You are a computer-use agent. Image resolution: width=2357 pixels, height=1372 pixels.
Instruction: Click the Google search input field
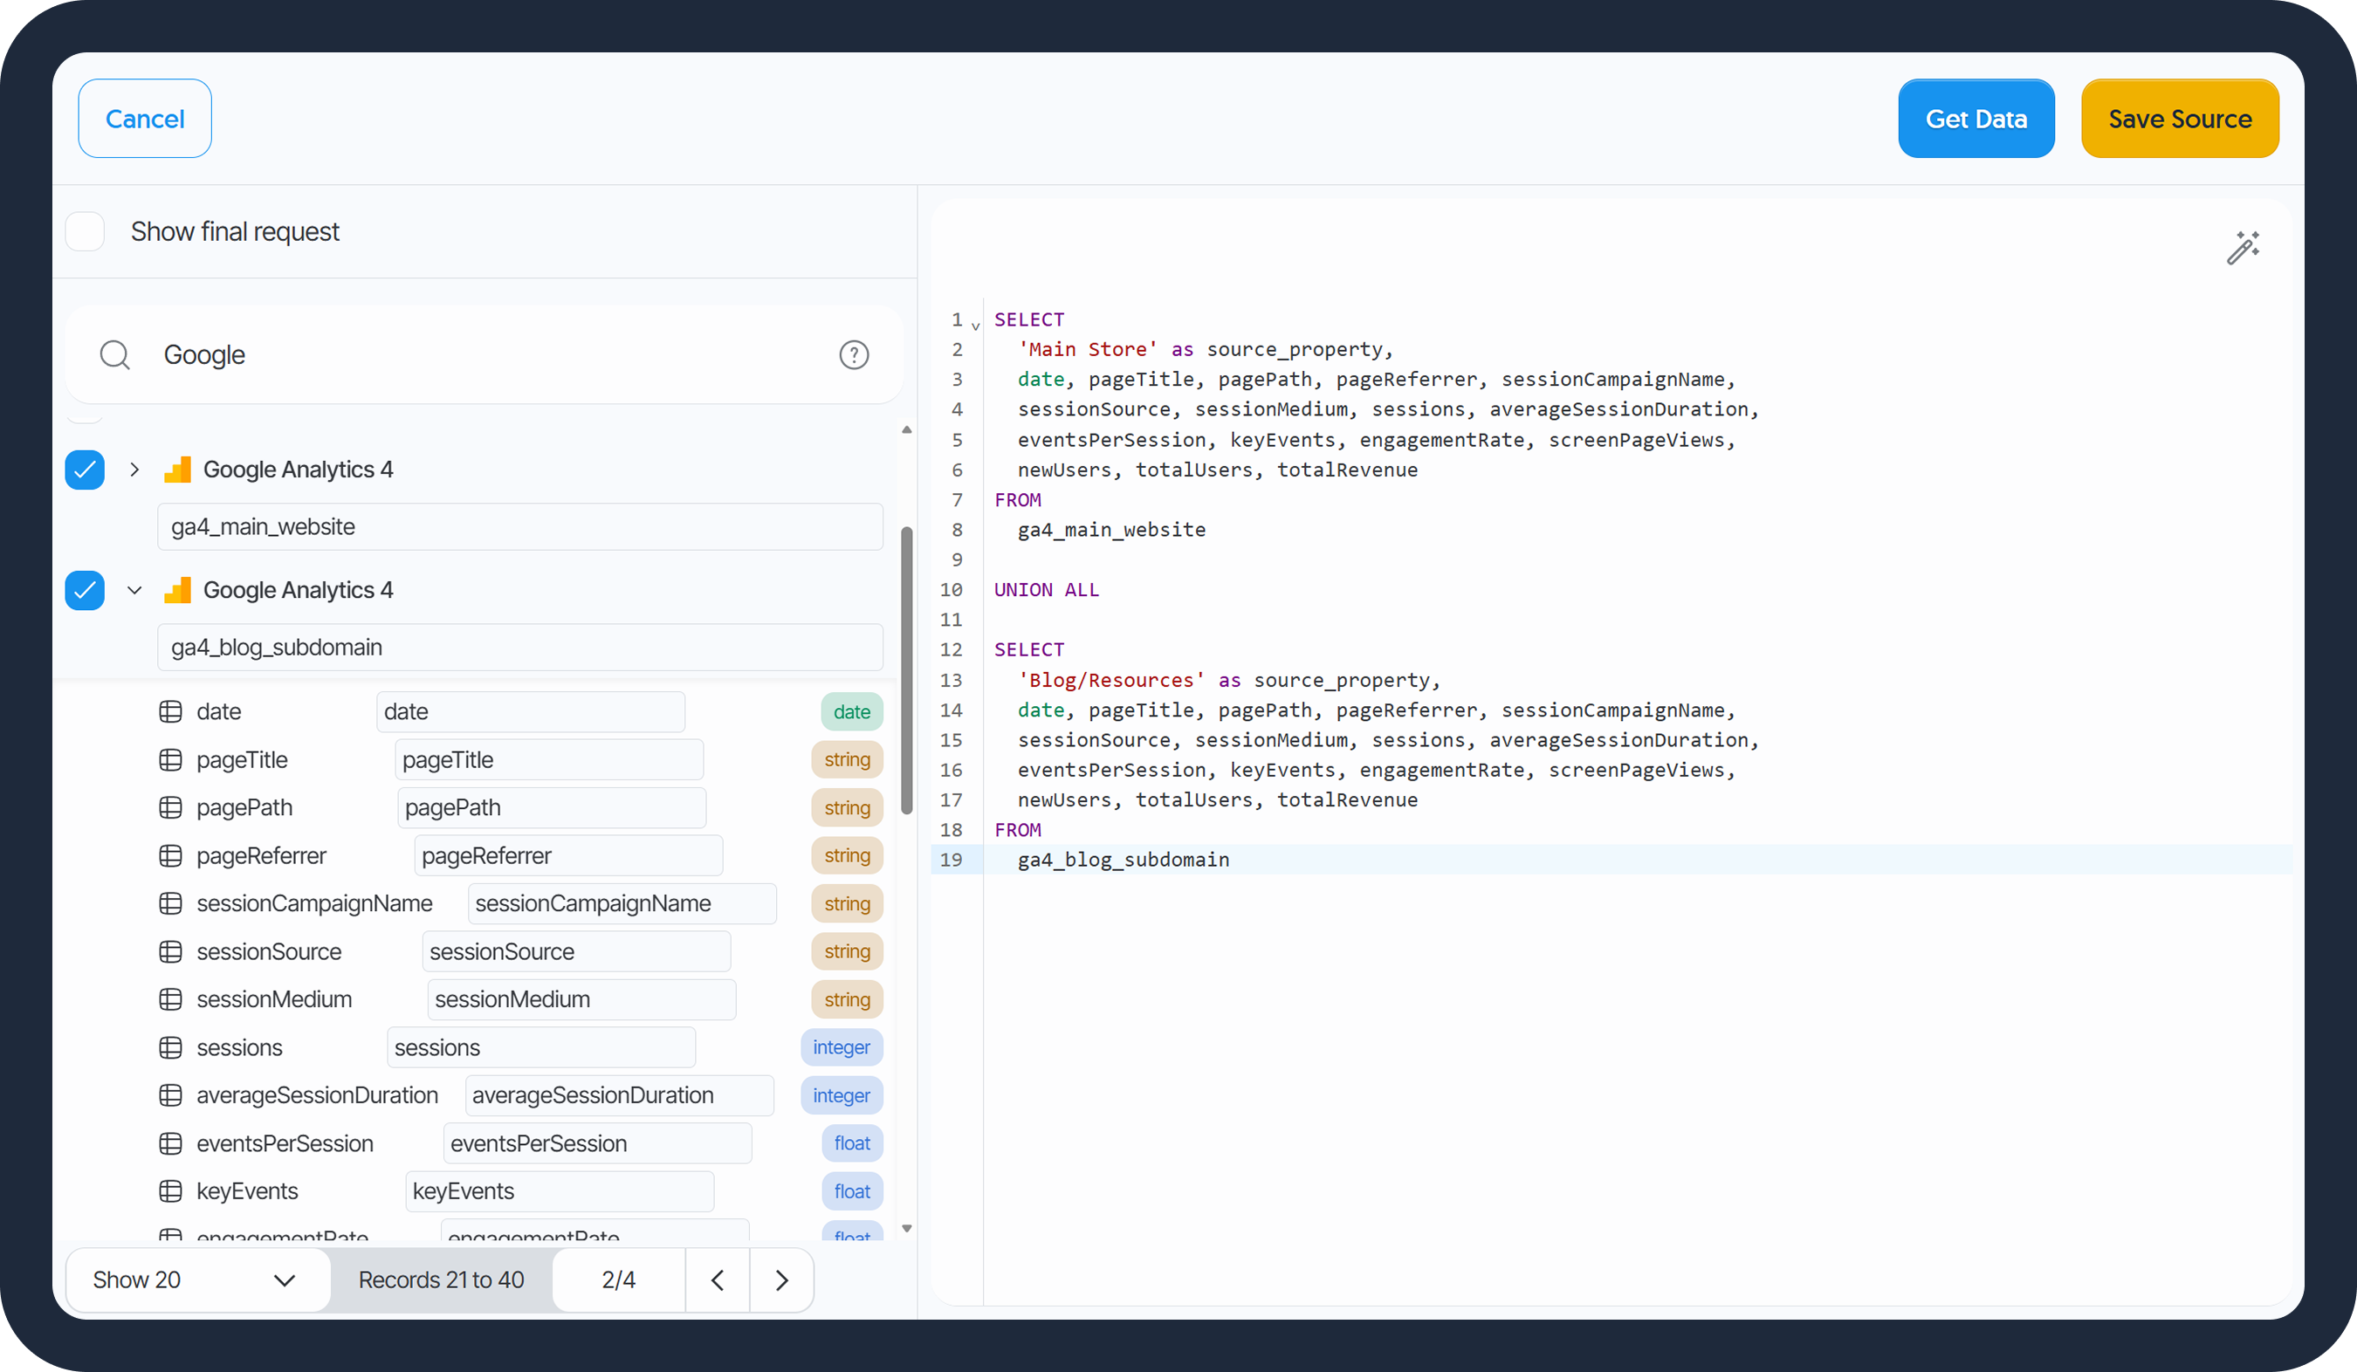(486, 354)
